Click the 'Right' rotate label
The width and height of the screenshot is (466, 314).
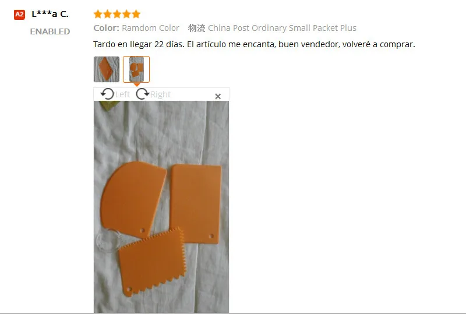pyautogui.click(x=161, y=94)
